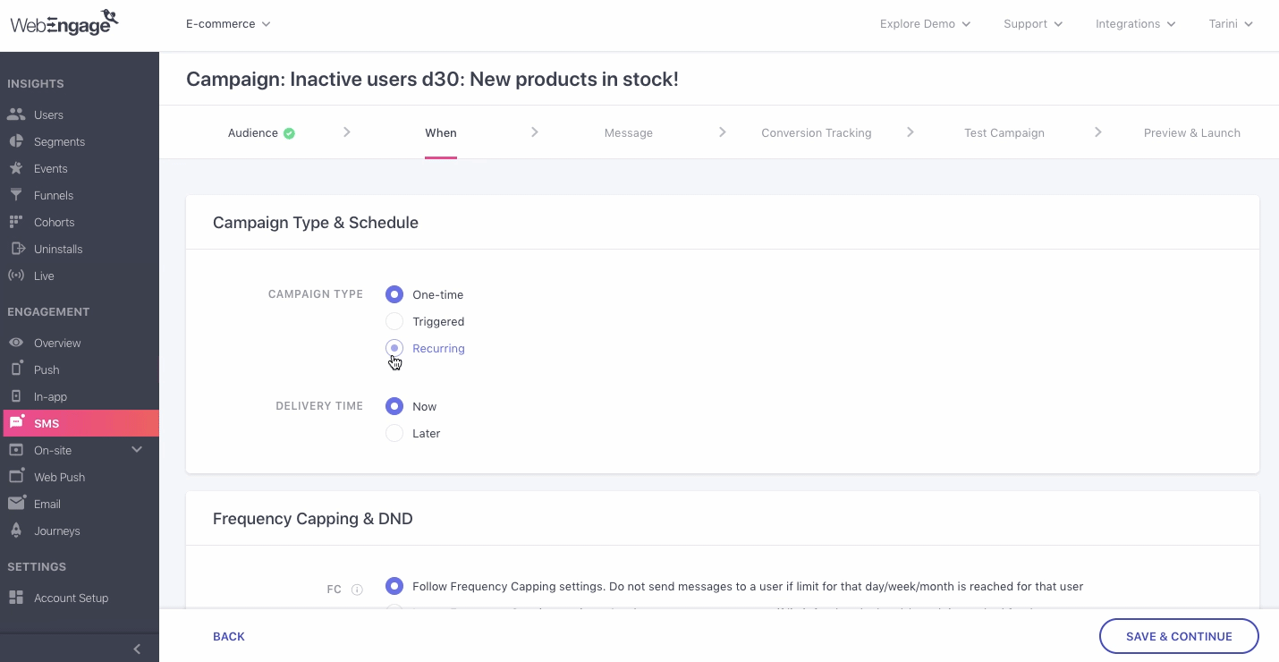
Task: Click the SMS chat bubble icon
Action: coord(17,422)
